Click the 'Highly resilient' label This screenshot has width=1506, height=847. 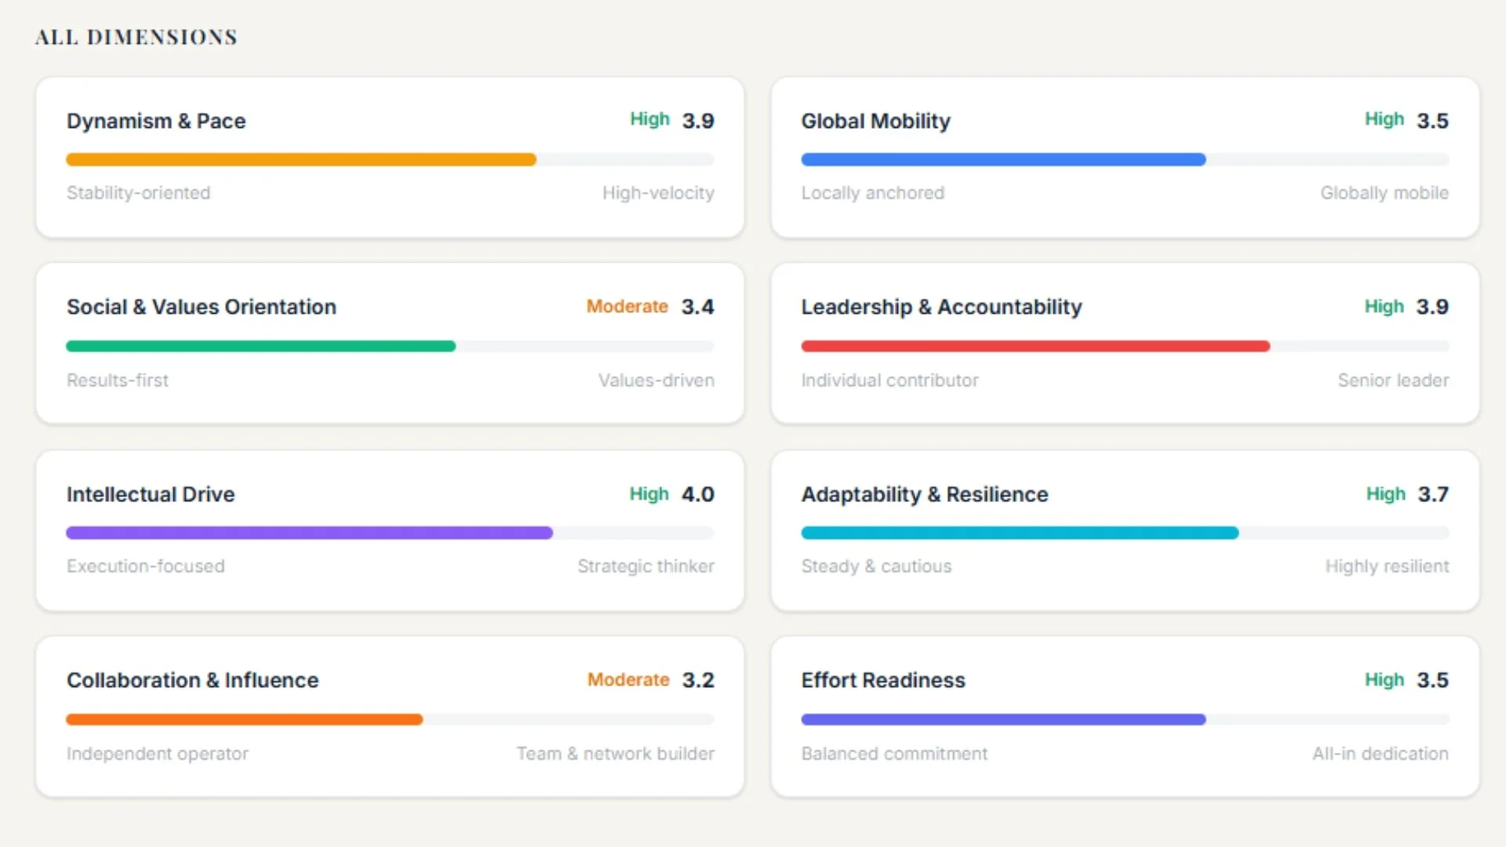(1387, 566)
